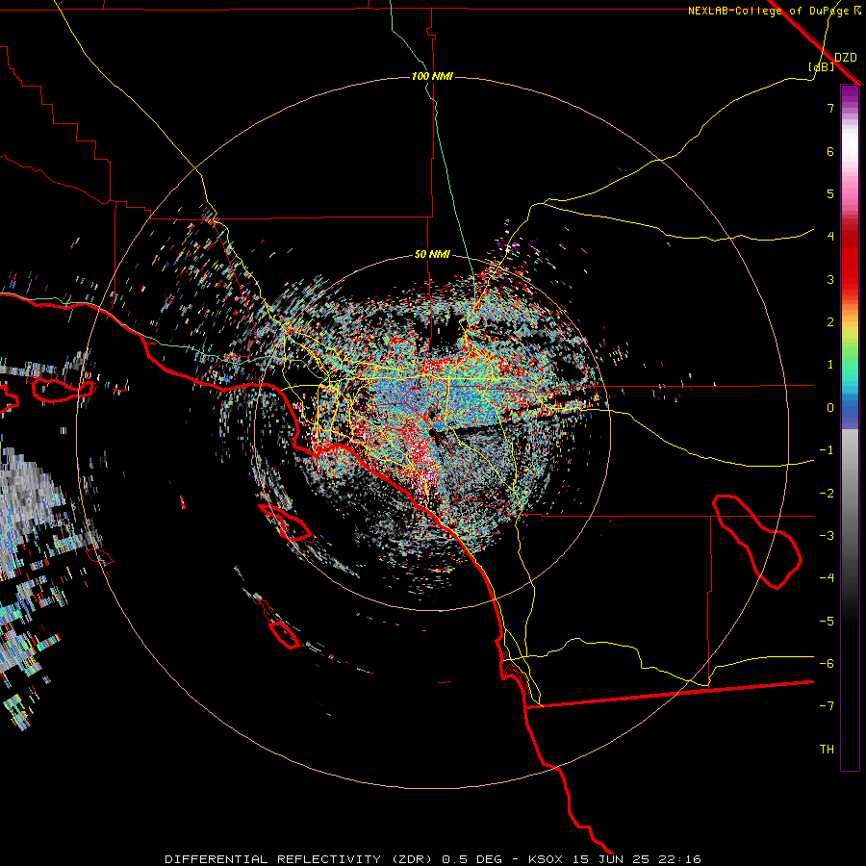
Task: Click the 3 dB scale label
Action: click(830, 279)
